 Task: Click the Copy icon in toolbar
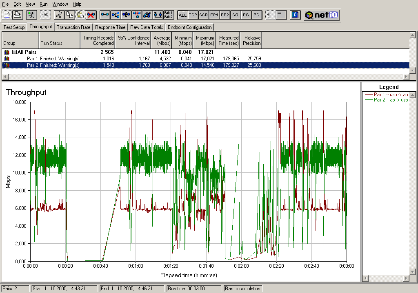pyautogui.click(x=69, y=15)
